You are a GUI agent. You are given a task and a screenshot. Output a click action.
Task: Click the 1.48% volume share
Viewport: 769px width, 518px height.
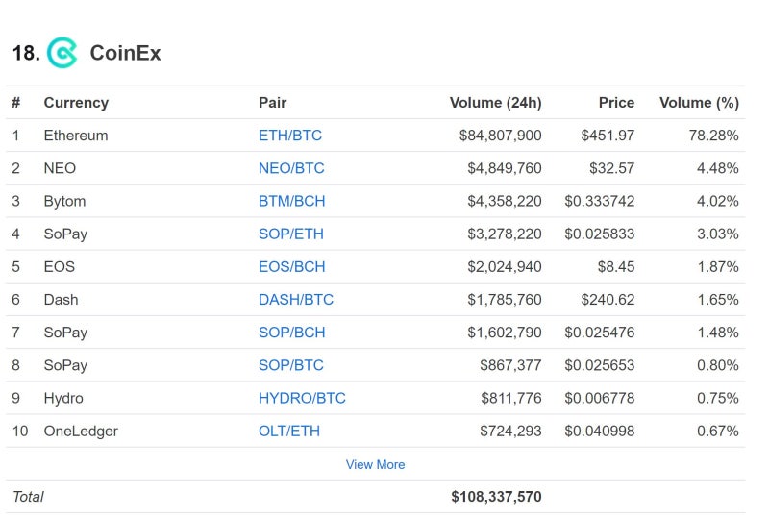[718, 333]
